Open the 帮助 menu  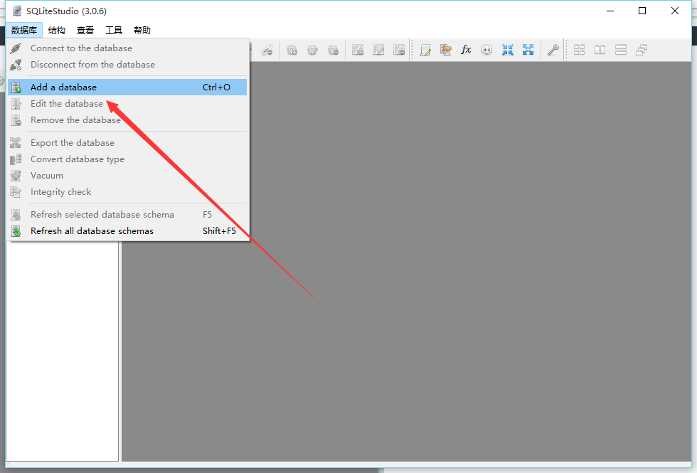[x=142, y=30]
